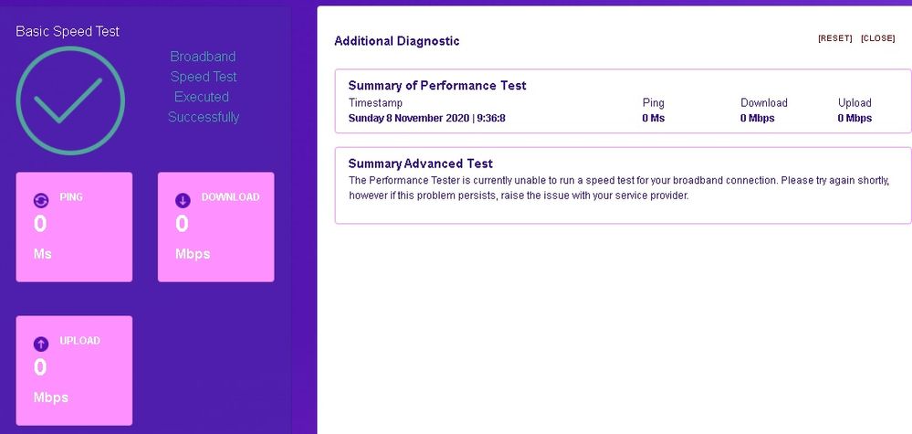Click the Upload '0 Mbps' summary value

(x=854, y=118)
